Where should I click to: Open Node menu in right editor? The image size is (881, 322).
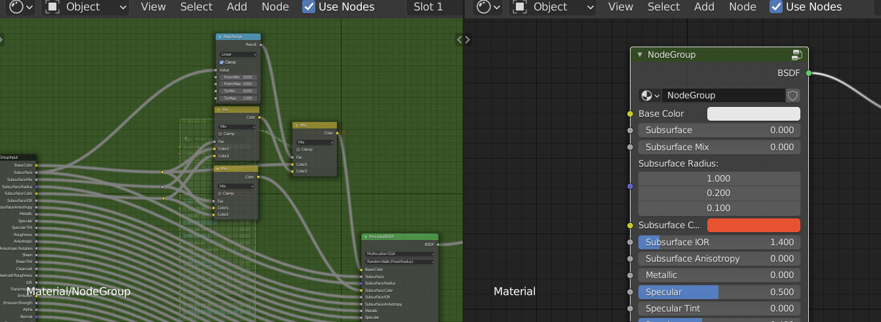click(x=743, y=7)
